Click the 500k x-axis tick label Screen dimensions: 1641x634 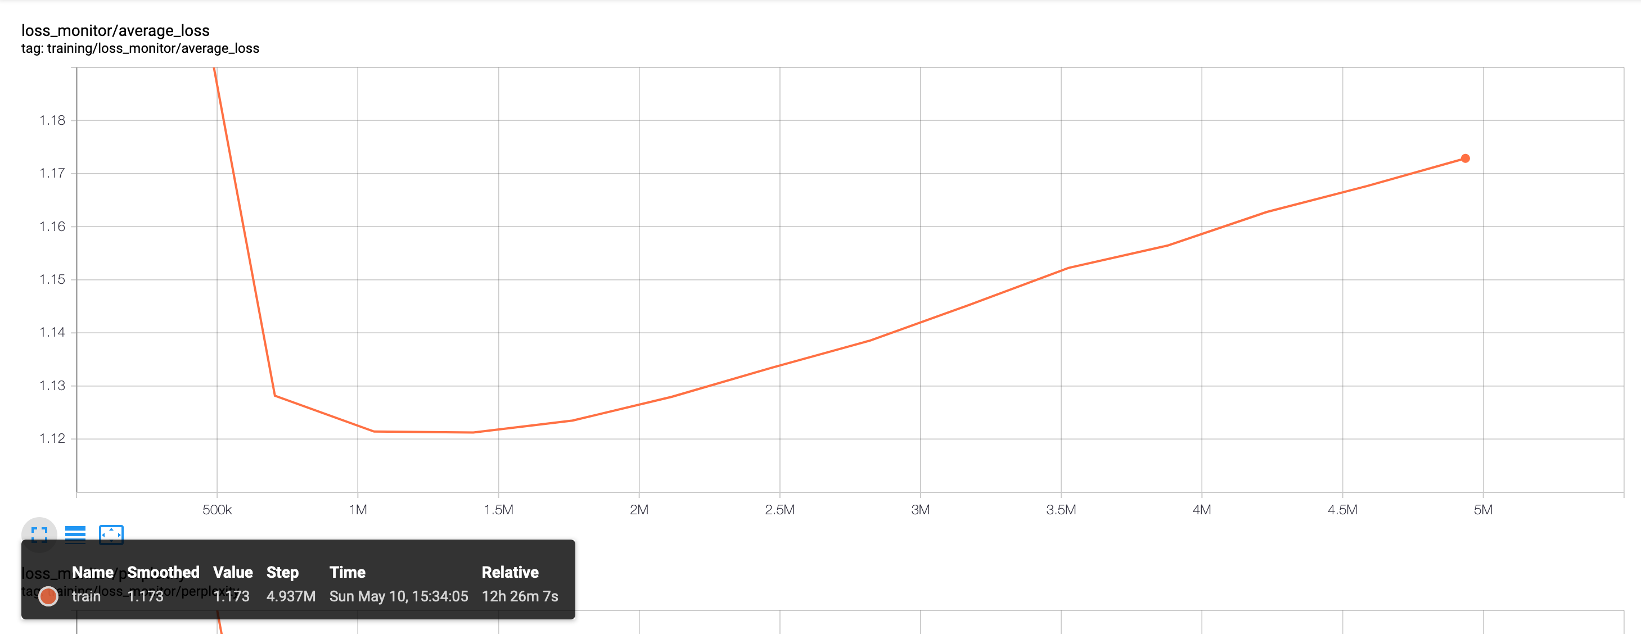[x=217, y=510]
